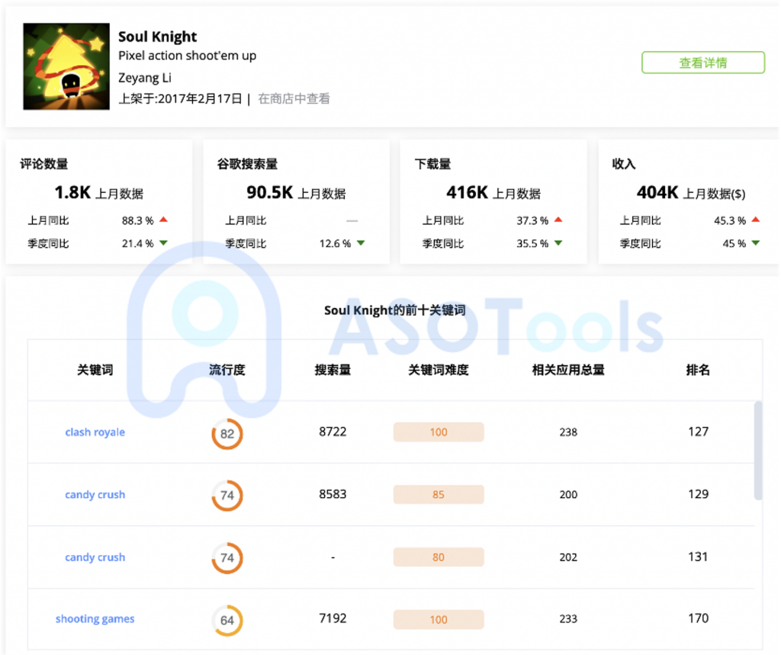The width and height of the screenshot is (781, 655).
Task: Open the shooting games keyword link
Action: (95, 619)
